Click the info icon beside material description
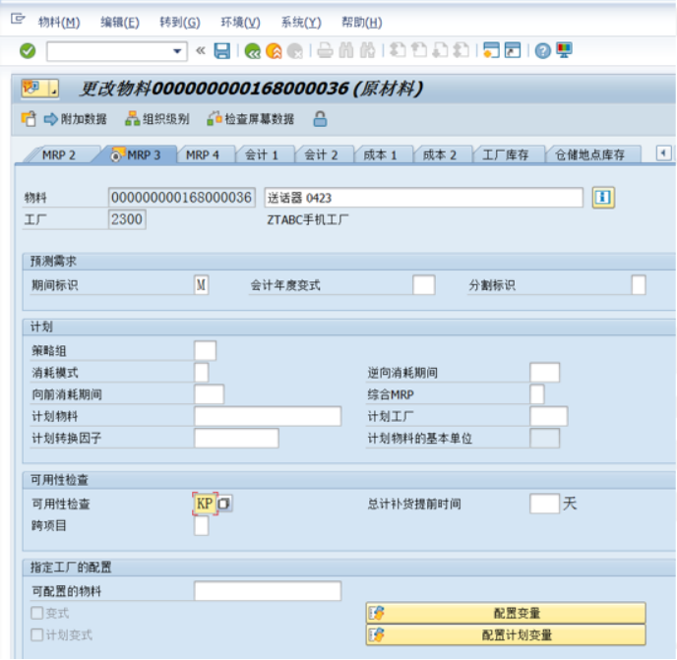 click(603, 198)
